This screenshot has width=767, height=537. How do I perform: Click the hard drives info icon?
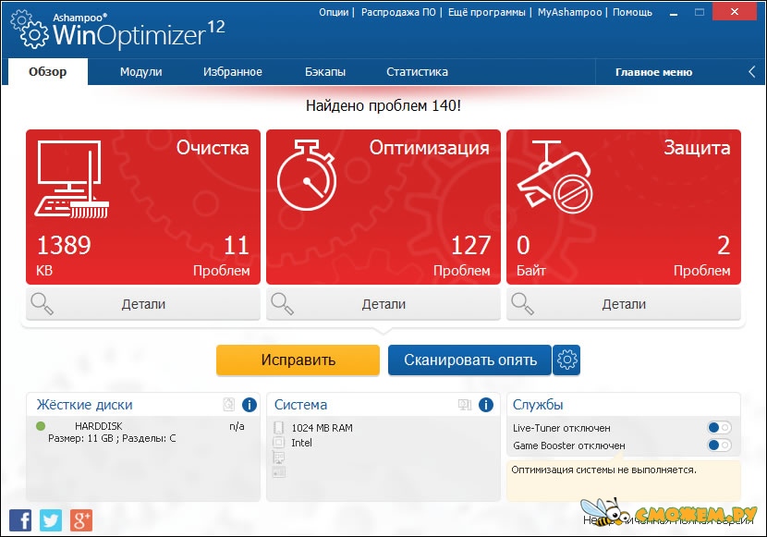(x=249, y=405)
